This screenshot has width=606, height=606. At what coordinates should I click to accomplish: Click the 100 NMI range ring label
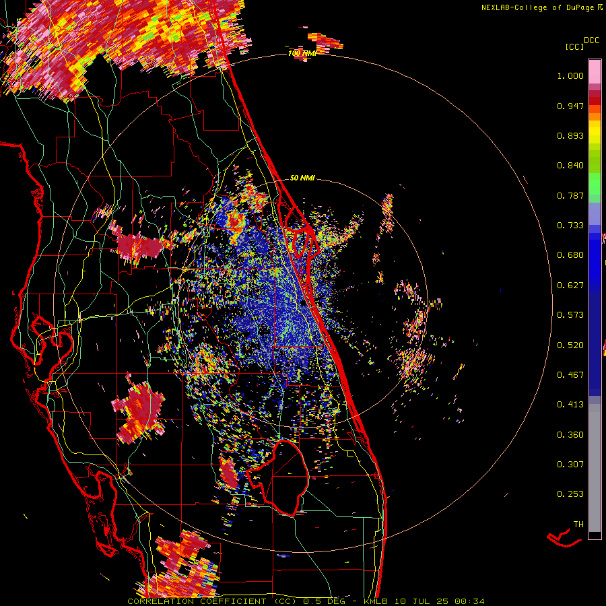tap(302, 53)
